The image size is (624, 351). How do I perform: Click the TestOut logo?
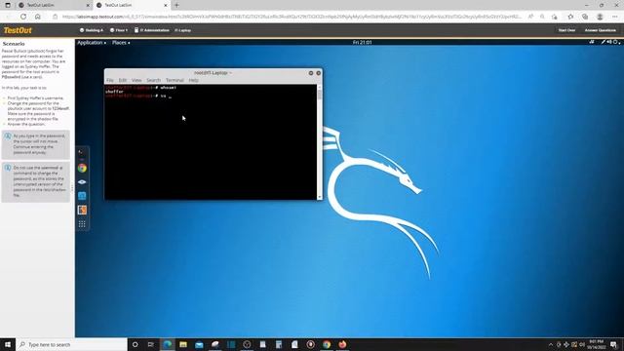pyautogui.click(x=18, y=30)
